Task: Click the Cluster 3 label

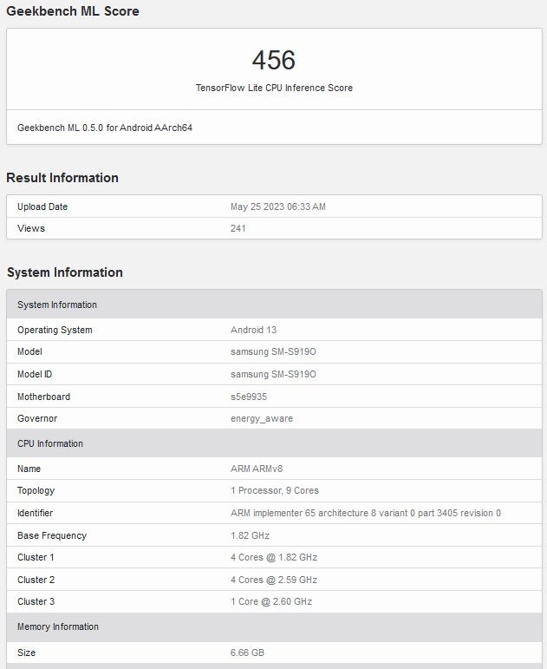Action: pos(36,601)
